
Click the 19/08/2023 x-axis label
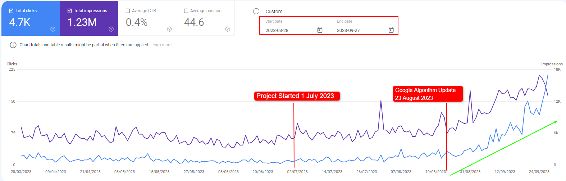435,172
